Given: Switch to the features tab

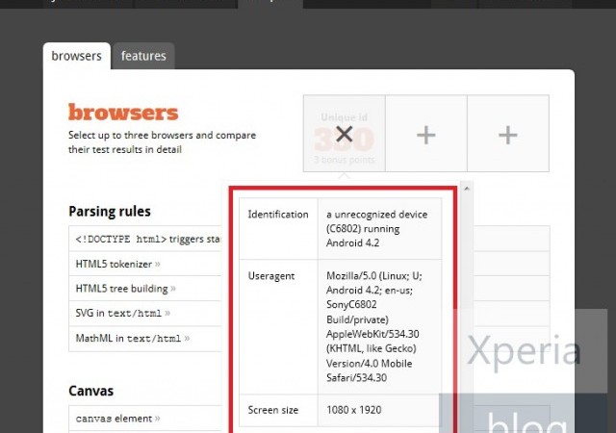Looking at the screenshot, I should click(x=143, y=56).
